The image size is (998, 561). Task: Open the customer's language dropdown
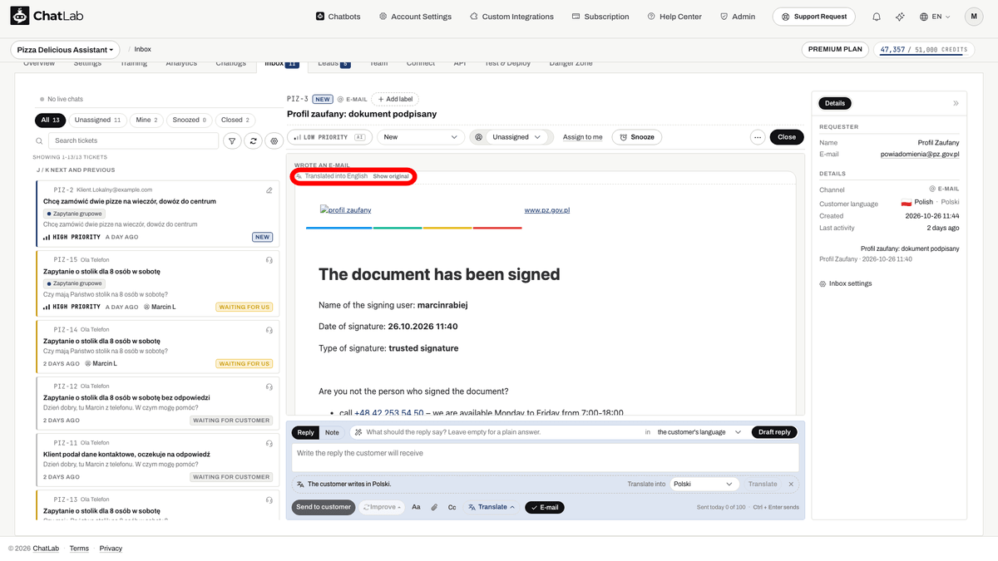coord(699,432)
